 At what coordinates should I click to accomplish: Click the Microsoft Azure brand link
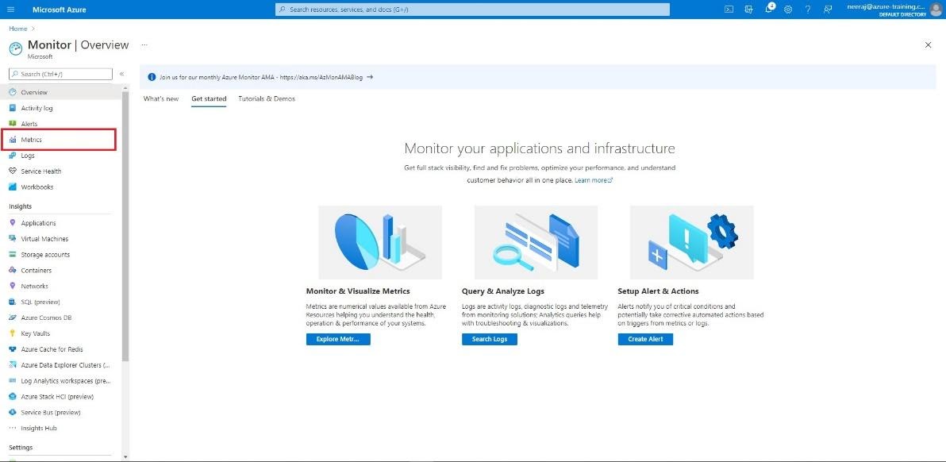click(59, 10)
